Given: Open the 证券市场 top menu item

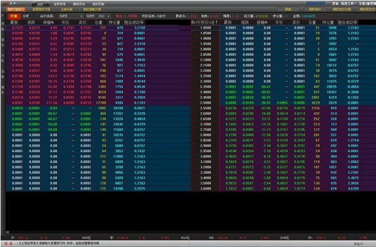Looking at the screenshot, I should (x=60, y=4).
